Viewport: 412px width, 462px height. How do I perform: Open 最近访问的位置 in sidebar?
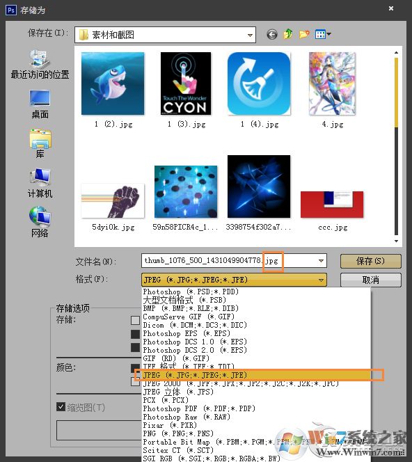click(40, 65)
